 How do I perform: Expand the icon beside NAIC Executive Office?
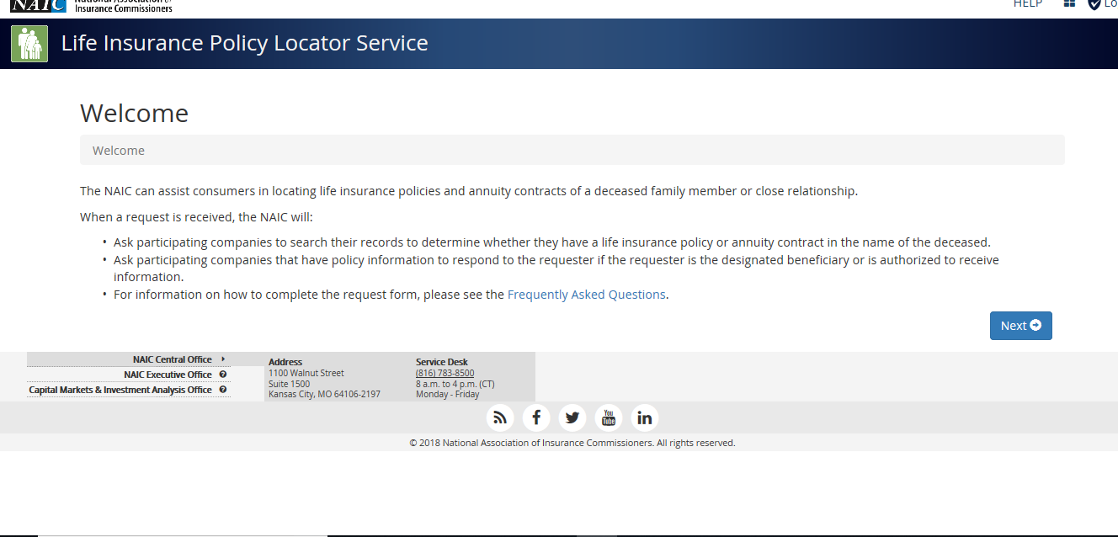pyautogui.click(x=223, y=375)
